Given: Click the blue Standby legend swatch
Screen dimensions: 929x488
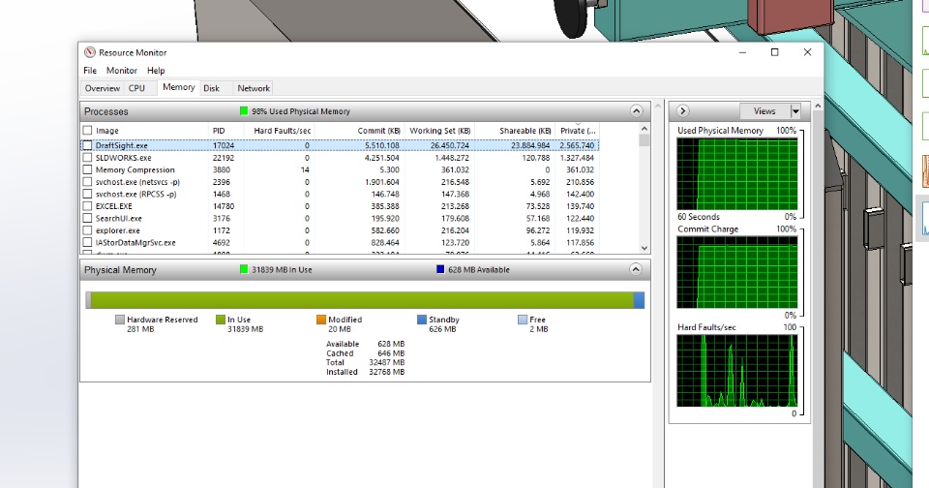Looking at the screenshot, I should (422, 320).
